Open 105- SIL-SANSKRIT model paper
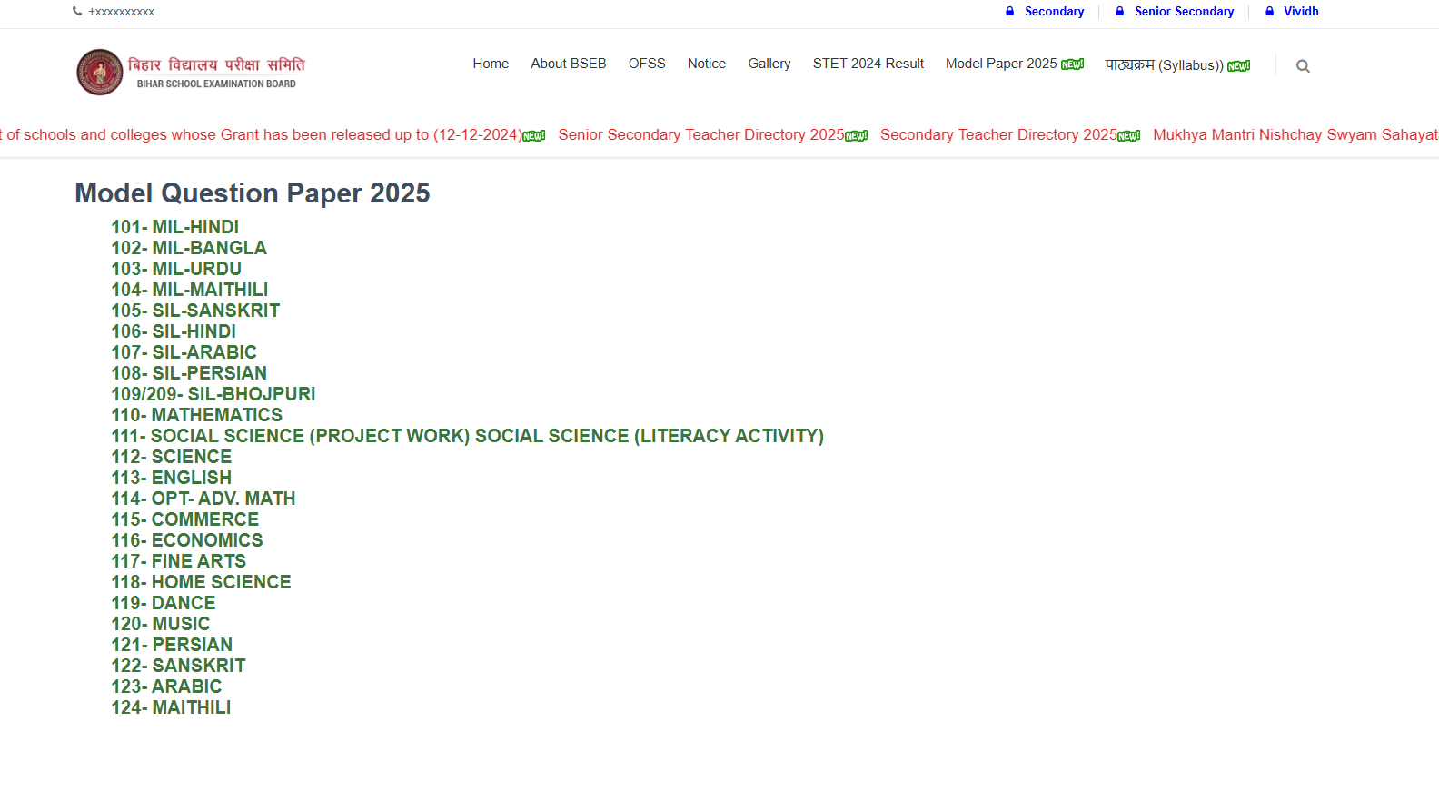The width and height of the screenshot is (1439, 800). coord(195,311)
